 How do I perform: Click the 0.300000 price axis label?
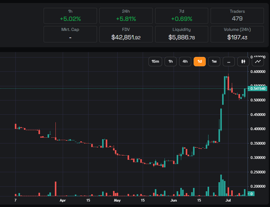tap(258, 158)
